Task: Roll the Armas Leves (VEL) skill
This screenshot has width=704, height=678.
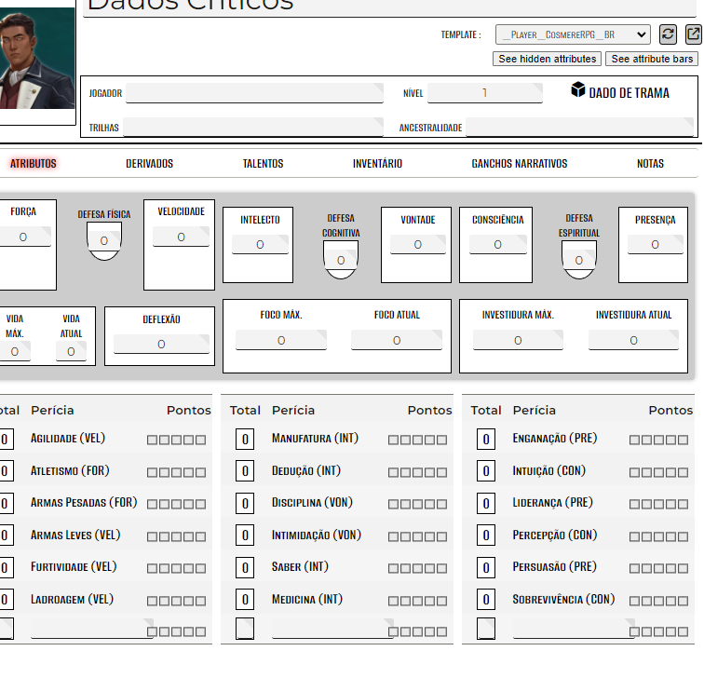Action: coord(75,535)
